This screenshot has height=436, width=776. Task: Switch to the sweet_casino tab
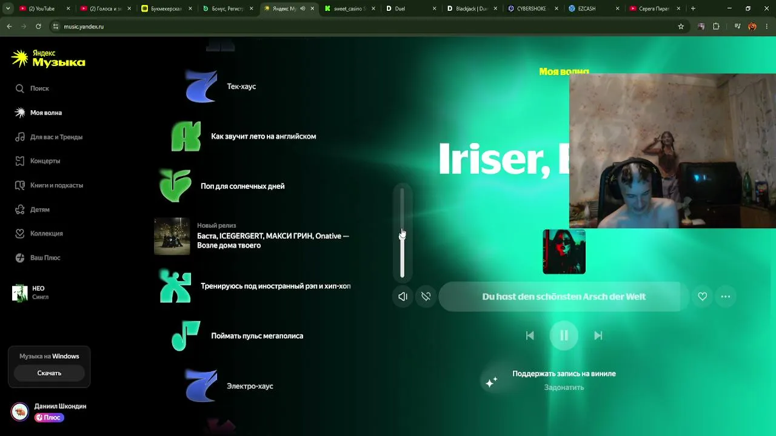(x=350, y=8)
